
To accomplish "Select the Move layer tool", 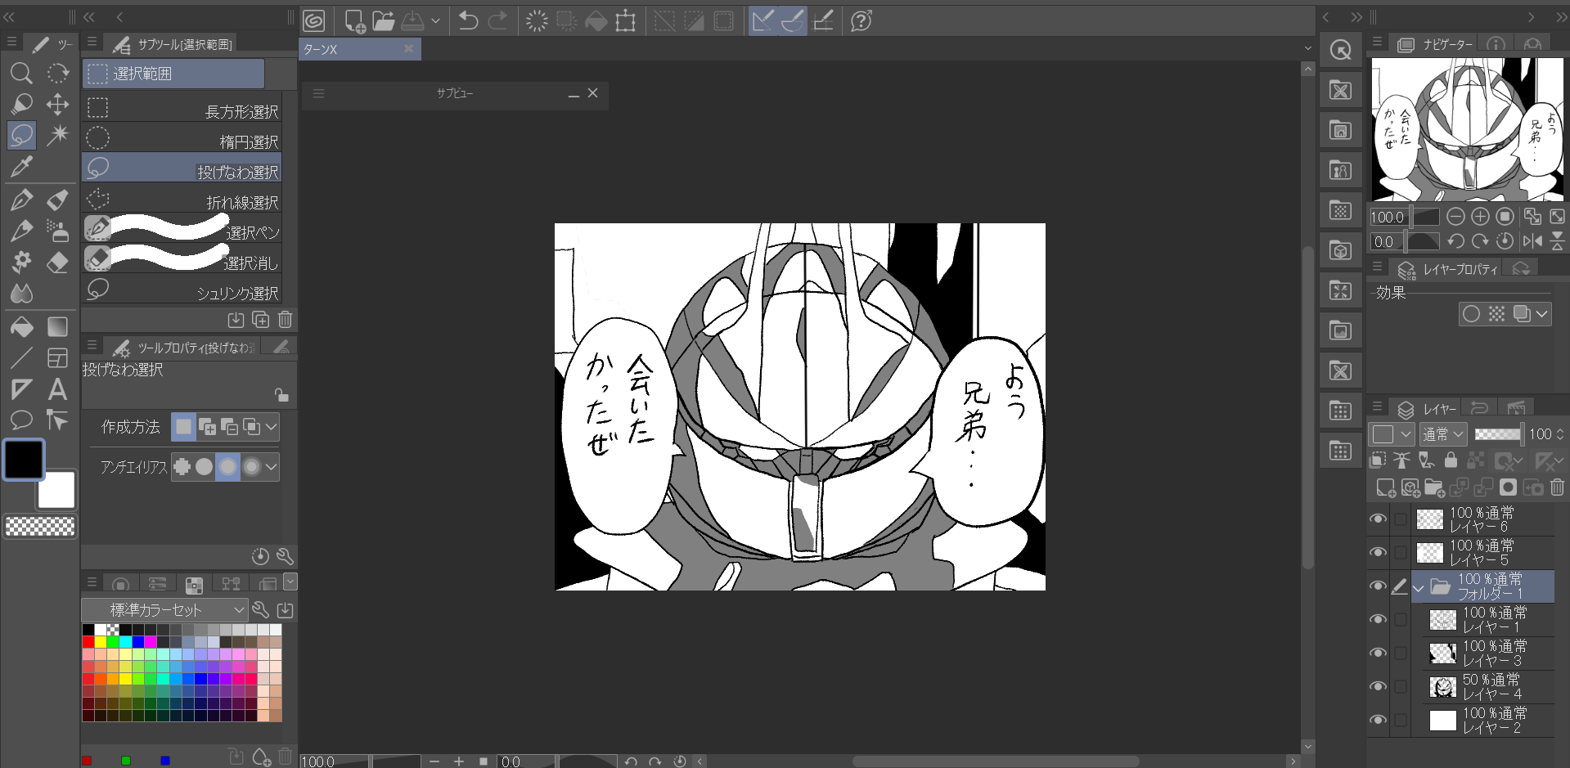I will coord(57,104).
